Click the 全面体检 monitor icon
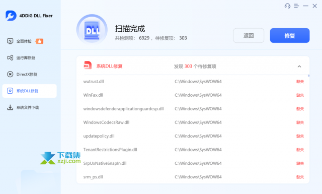Screen dimensions: 322x194 pos(10,41)
